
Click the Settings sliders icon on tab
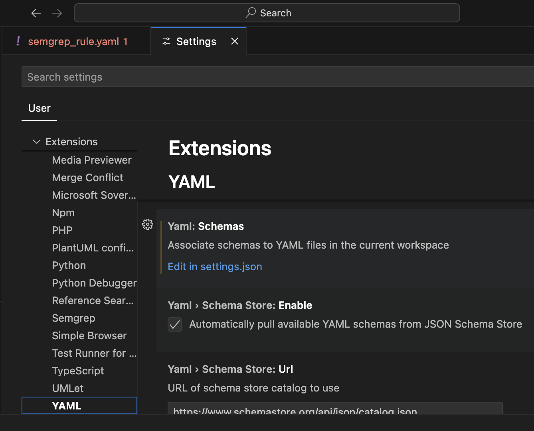pyautogui.click(x=166, y=41)
